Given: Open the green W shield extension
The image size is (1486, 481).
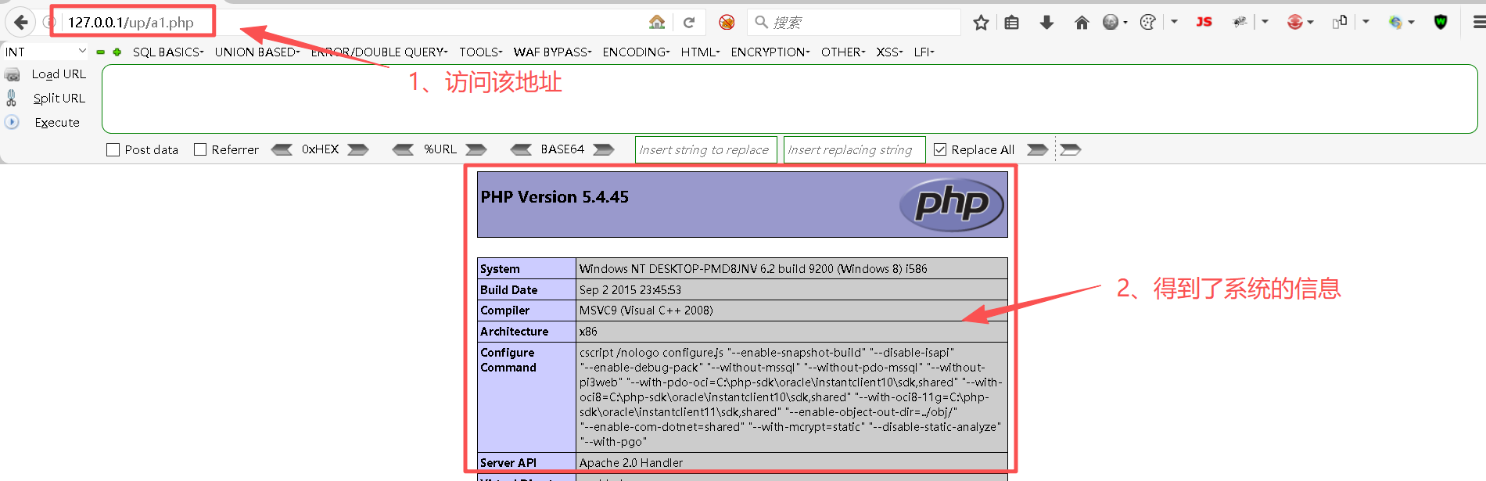Looking at the screenshot, I should click(x=1441, y=22).
